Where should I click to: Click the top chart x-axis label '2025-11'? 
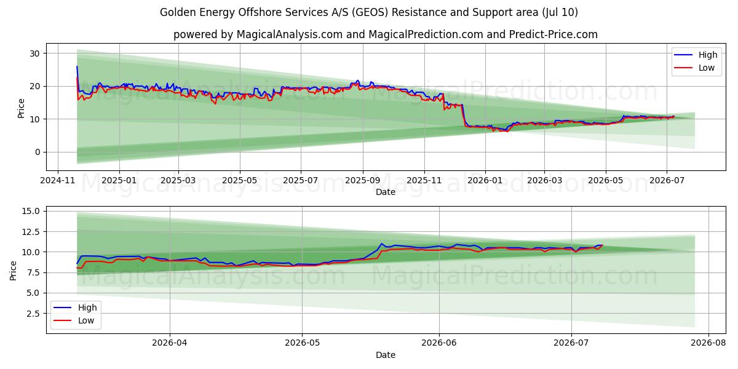click(x=424, y=181)
